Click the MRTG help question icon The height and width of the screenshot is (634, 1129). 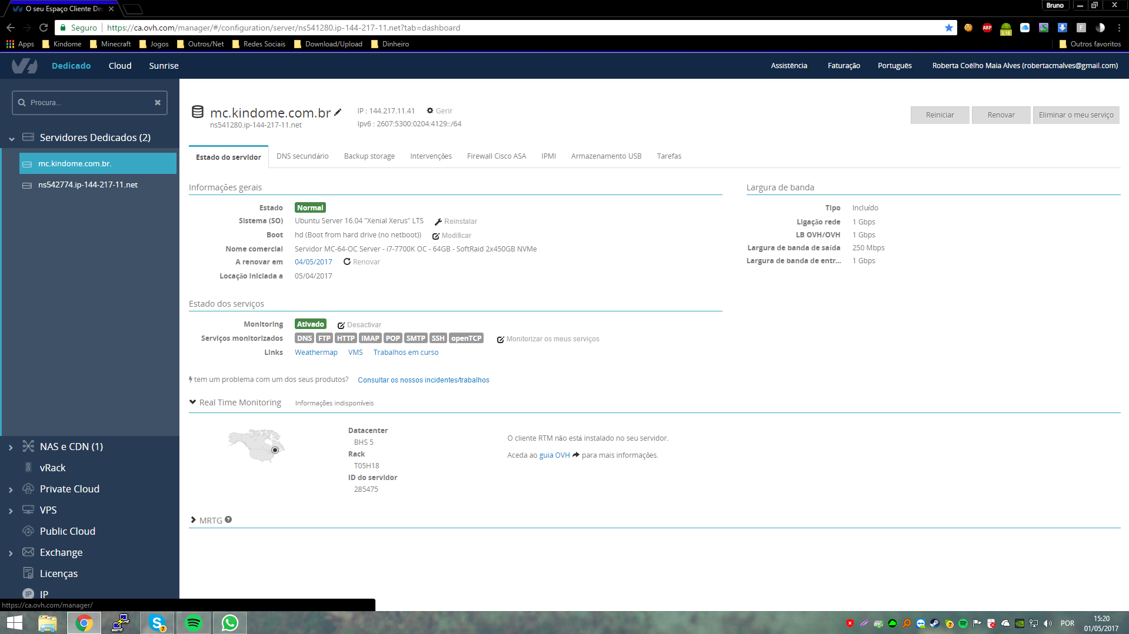pyautogui.click(x=228, y=519)
